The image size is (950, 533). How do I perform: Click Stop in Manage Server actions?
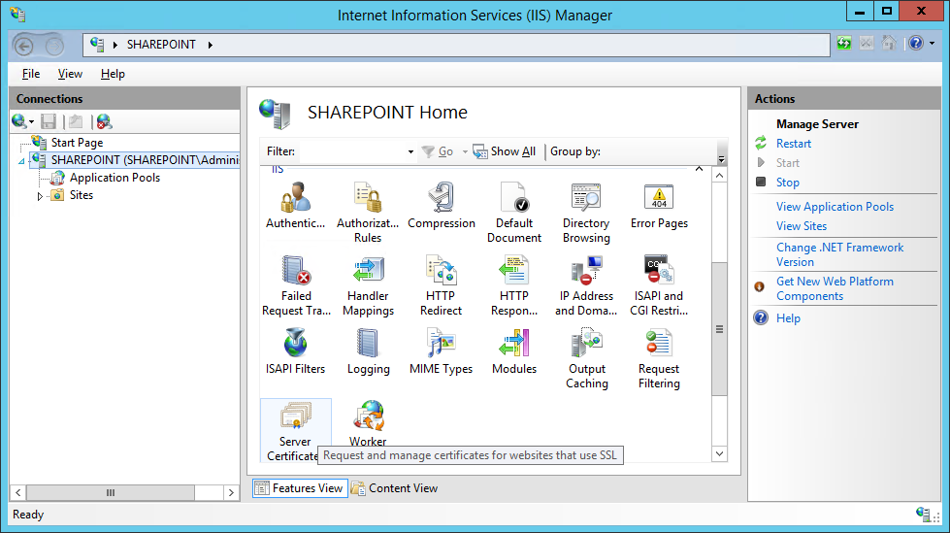coord(788,183)
